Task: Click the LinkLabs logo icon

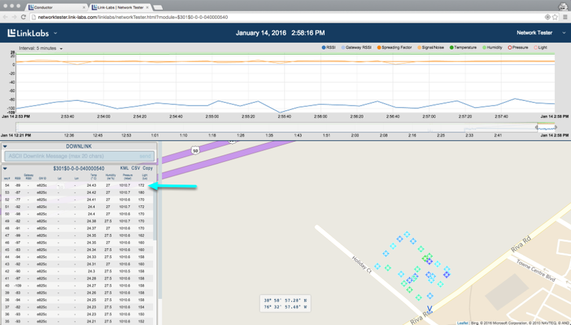Action: (x=13, y=33)
